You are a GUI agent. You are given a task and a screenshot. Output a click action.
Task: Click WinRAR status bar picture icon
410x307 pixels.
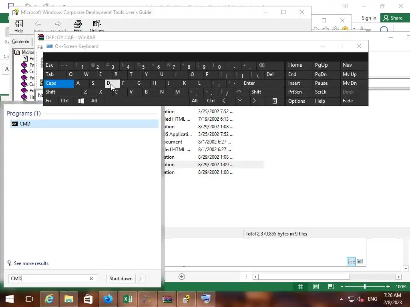tap(360, 261)
